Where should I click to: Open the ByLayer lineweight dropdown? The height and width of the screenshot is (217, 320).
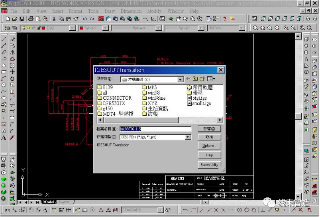pos(201,28)
